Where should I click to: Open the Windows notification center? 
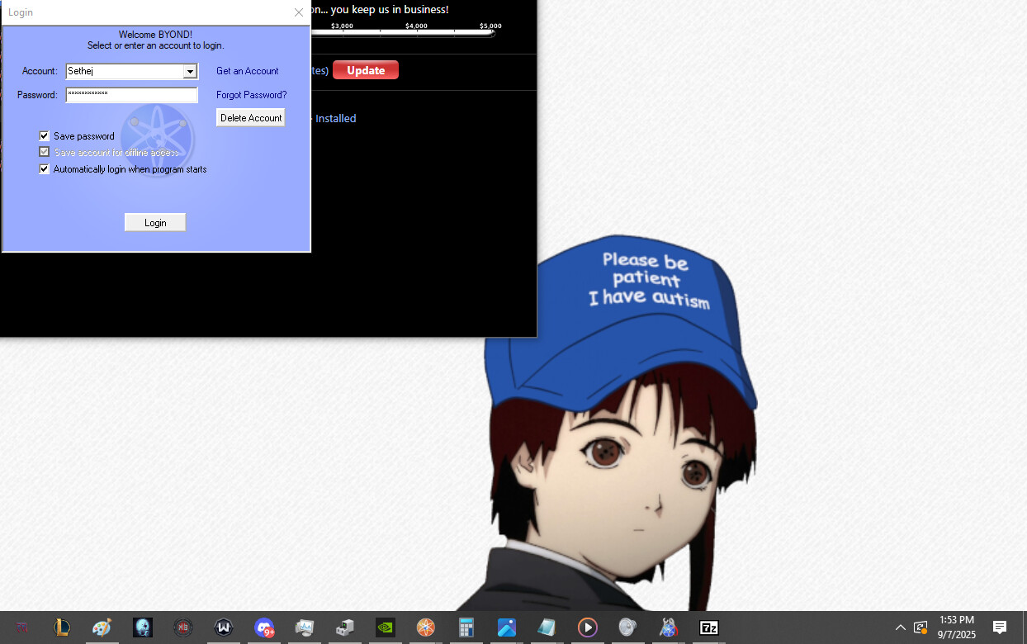(x=1000, y=627)
